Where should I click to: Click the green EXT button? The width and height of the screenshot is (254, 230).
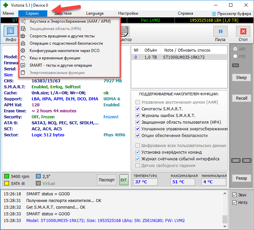(x=124, y=180)
